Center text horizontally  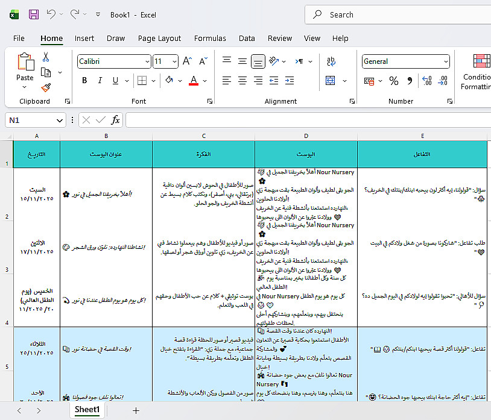[x=242, y=80]
